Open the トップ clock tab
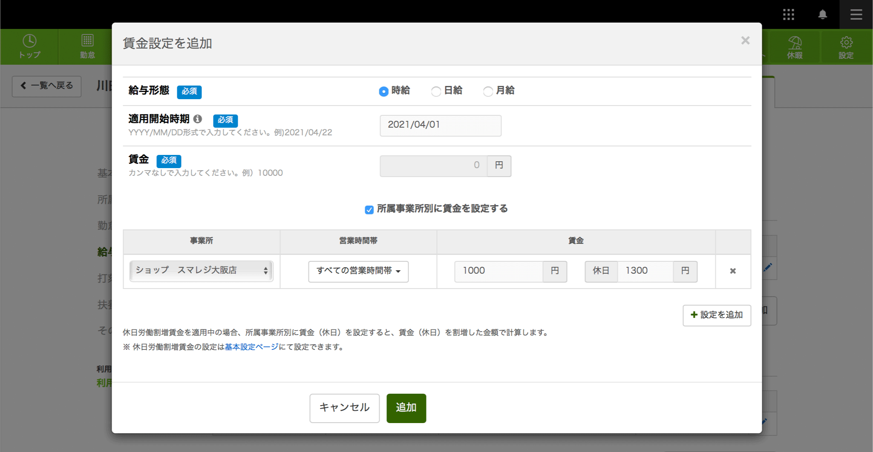 coord(29,46)
